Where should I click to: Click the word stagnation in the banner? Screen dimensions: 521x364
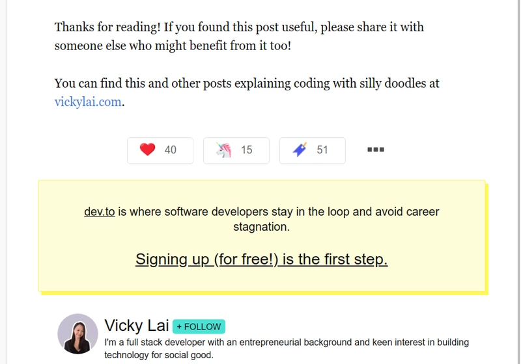[262, 227]
